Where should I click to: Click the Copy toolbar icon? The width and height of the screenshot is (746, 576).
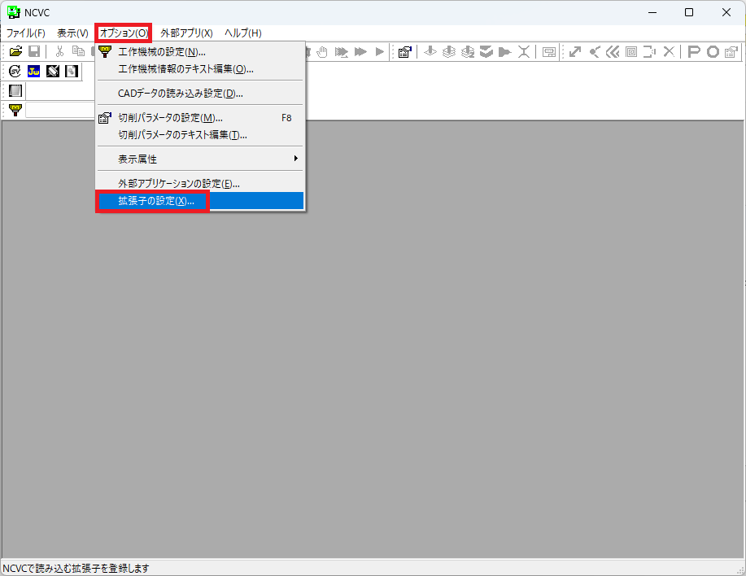tap(77, 51)
